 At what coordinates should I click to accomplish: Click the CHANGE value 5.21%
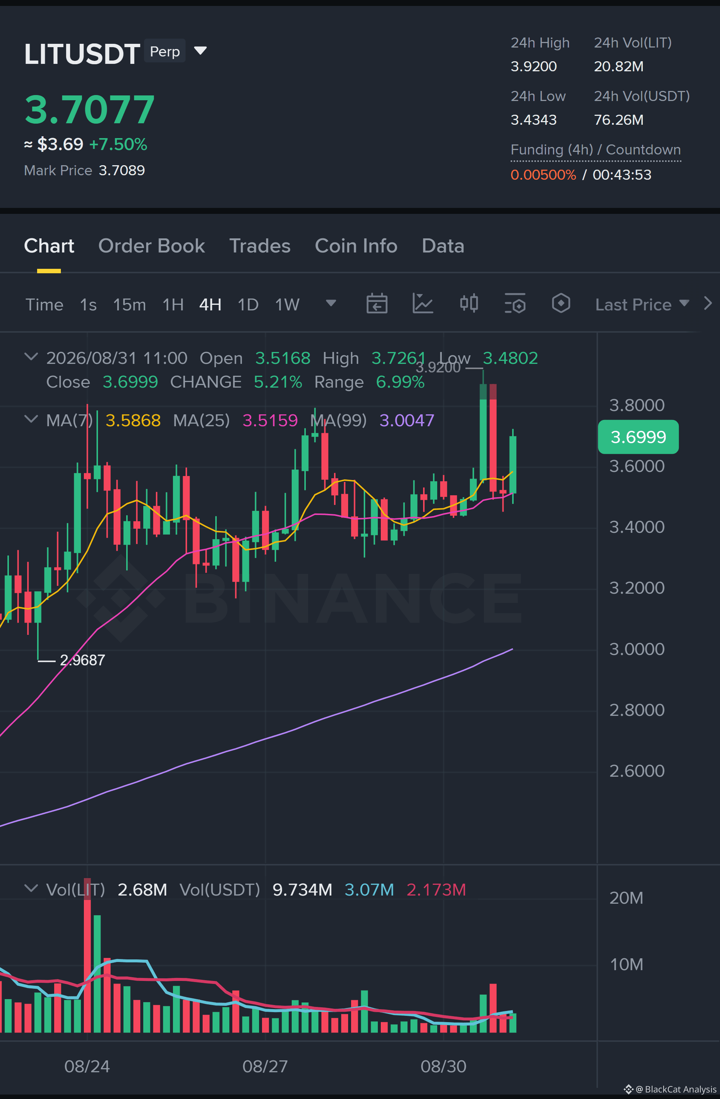[278, 382]
